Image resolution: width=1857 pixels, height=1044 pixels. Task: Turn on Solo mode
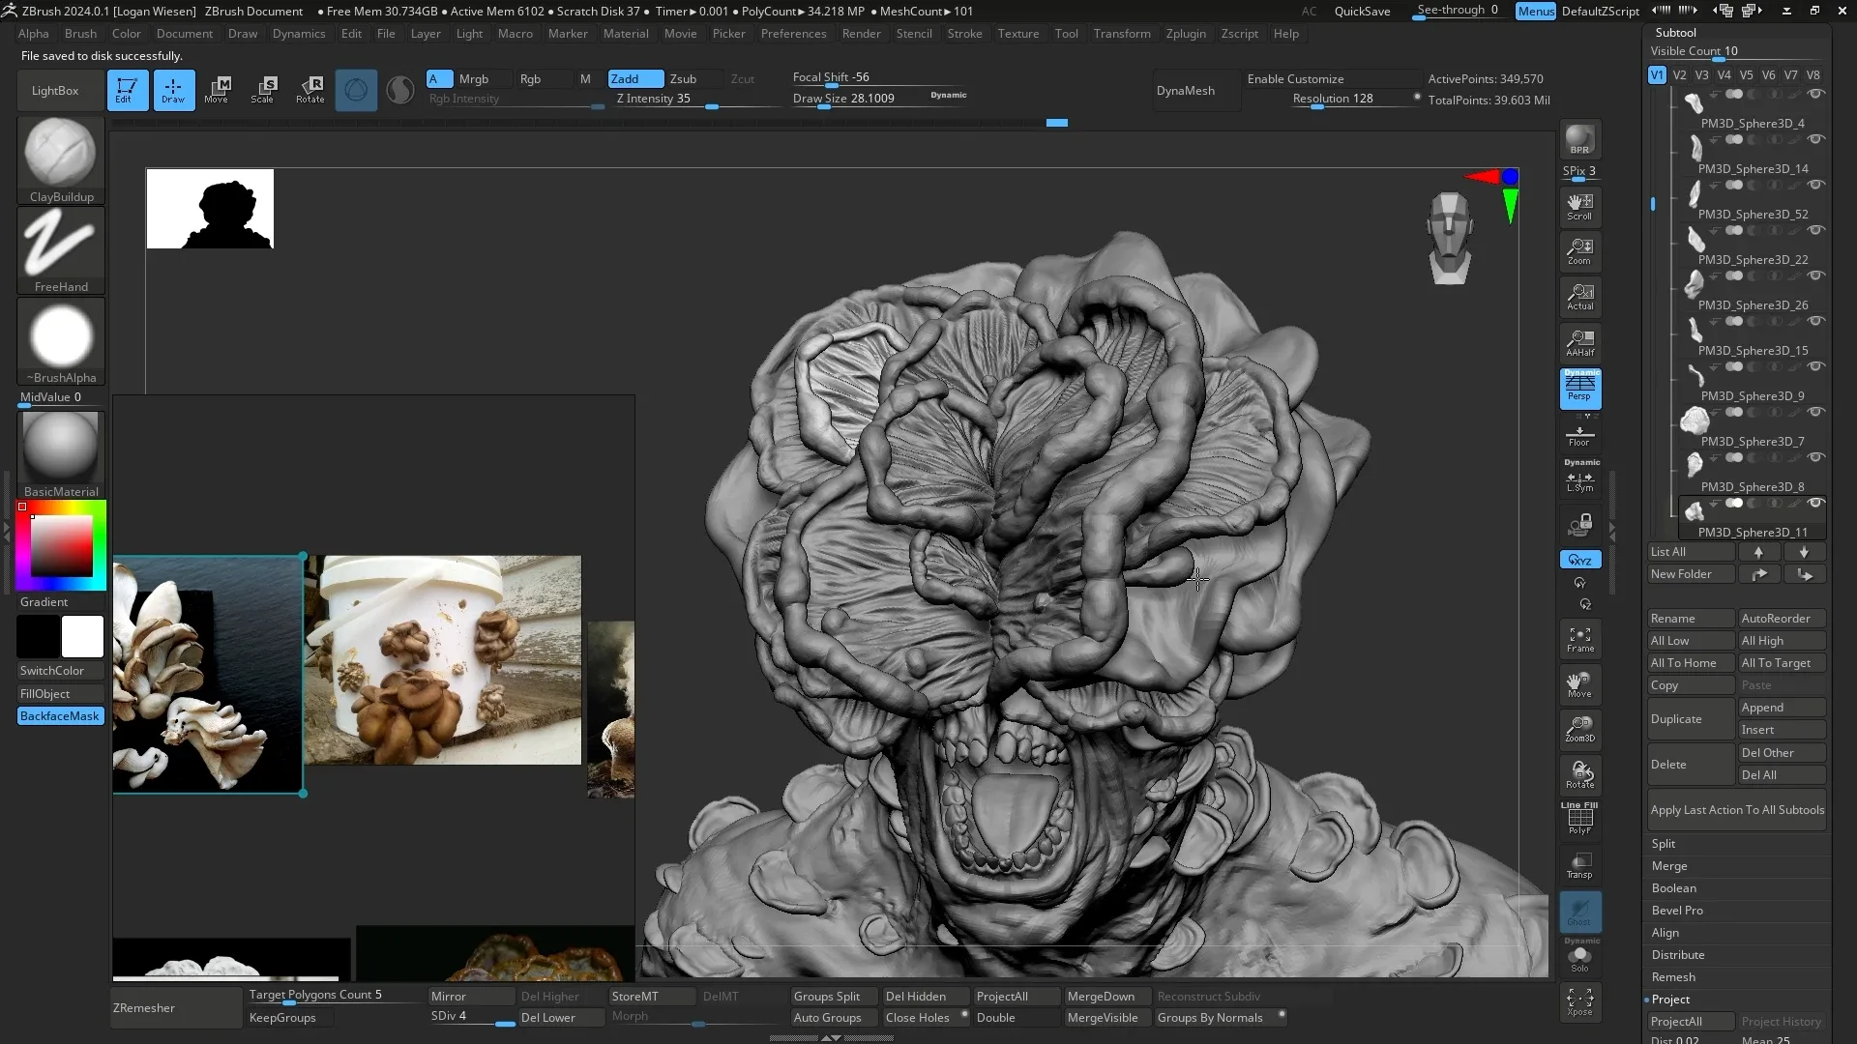tap(1580, 959)
